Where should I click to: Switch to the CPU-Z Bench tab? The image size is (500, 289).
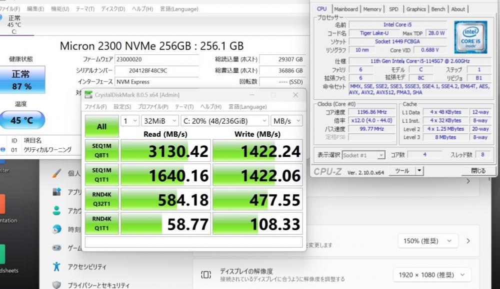[x=438, y=9]
